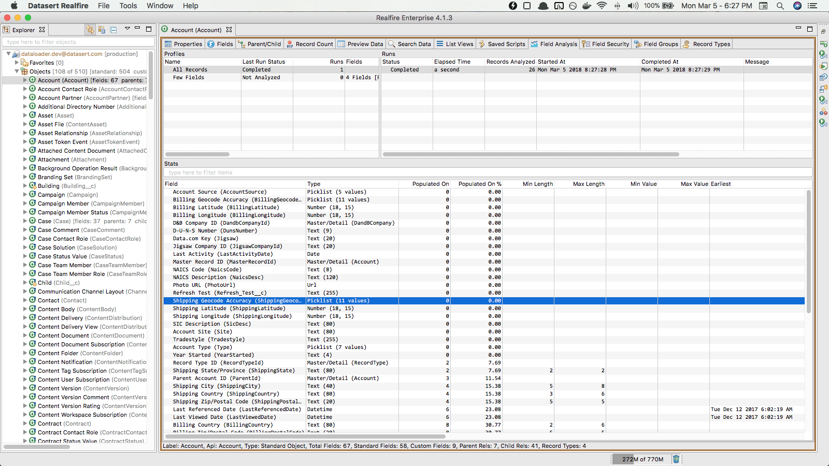The width and height of the screenshot is (829, 466).
Task: Run garbage collector via trash icon
Action: [x=676, y=459]
